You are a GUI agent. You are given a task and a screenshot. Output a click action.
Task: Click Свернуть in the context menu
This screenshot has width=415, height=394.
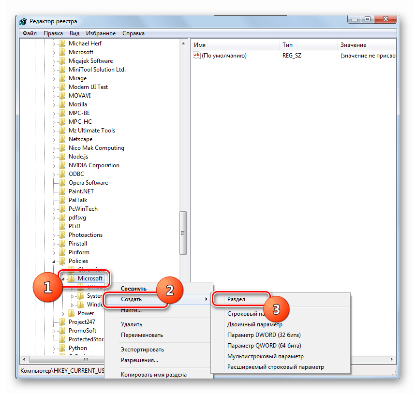pos(158,289)
